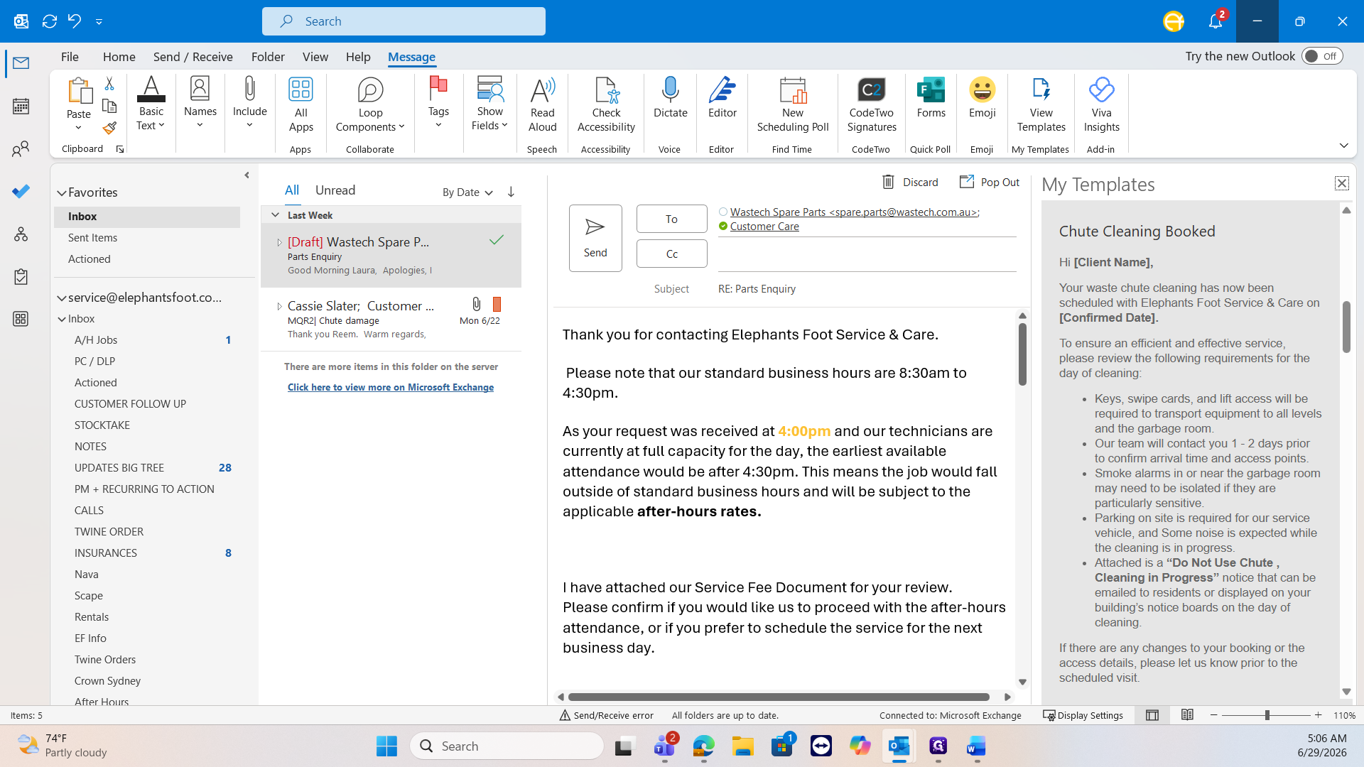Collapse the Favorites folder group

tap(62, 192)
